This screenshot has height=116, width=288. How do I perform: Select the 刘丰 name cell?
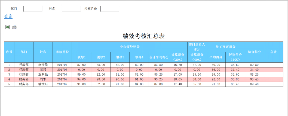click(43, 79)
